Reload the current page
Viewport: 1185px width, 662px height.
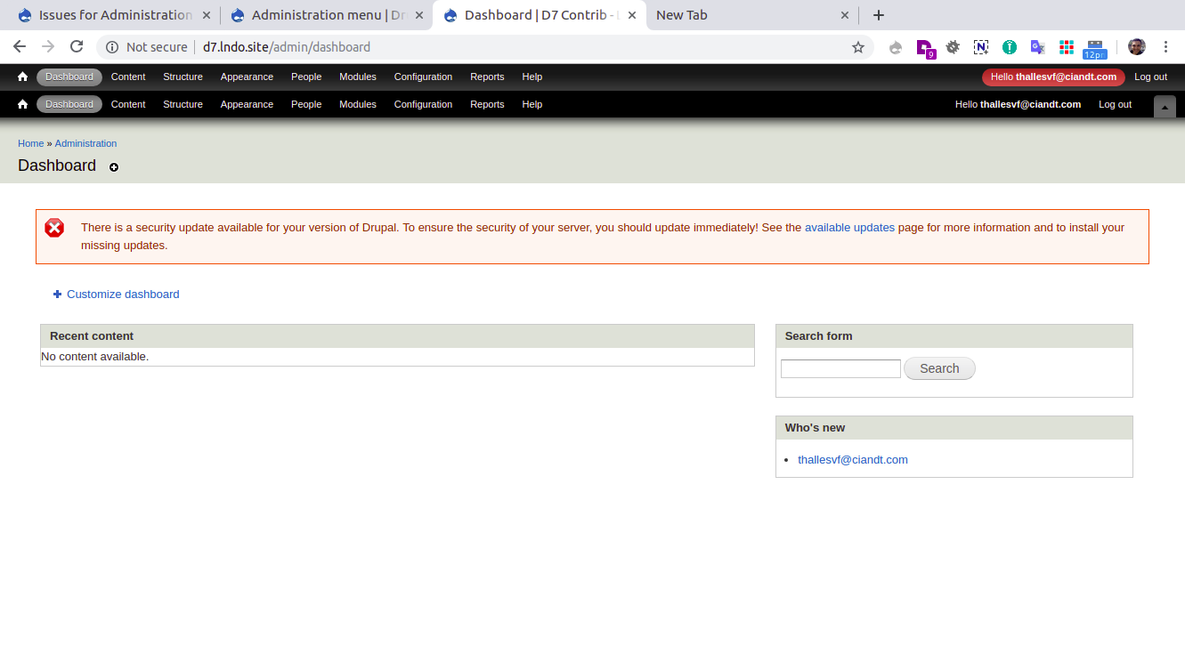(77, 47)
